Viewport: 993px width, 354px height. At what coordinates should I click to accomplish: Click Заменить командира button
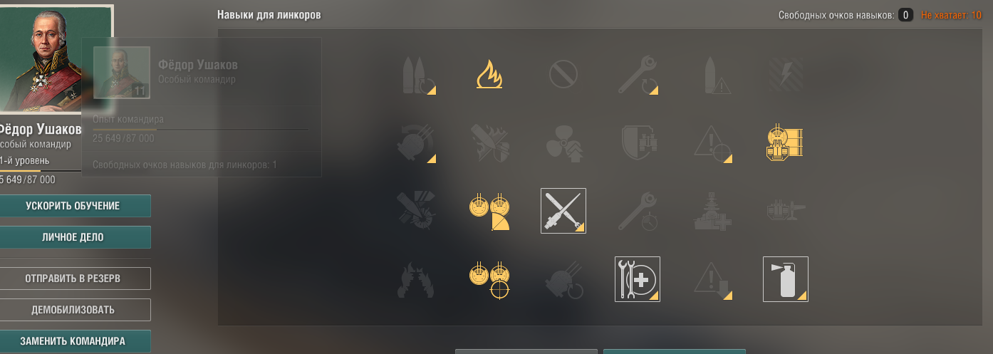(73, 340)
